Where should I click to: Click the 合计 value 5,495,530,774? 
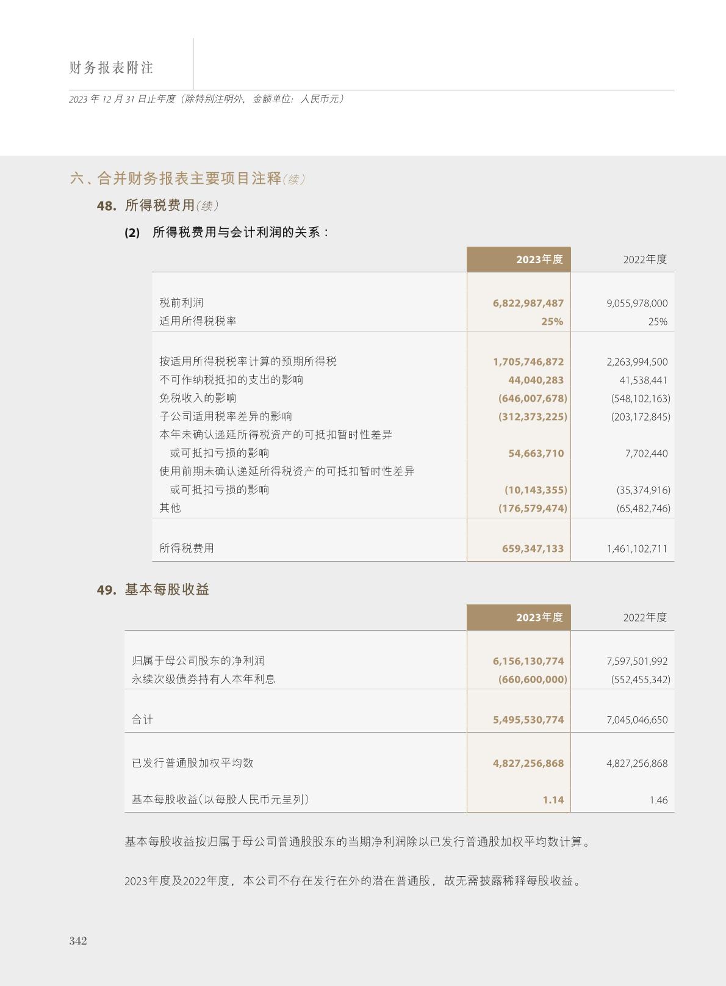pos(528,720)
